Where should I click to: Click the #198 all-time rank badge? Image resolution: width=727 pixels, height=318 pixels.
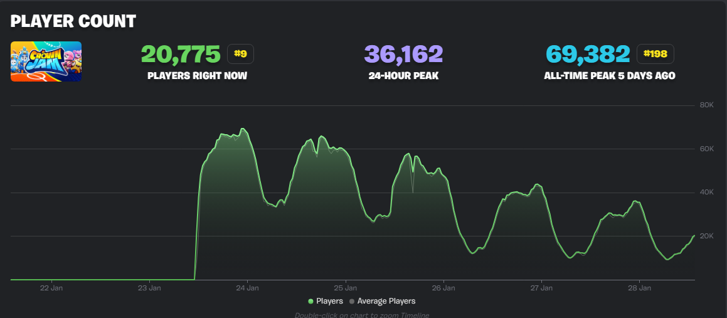[x=655, y=54]
